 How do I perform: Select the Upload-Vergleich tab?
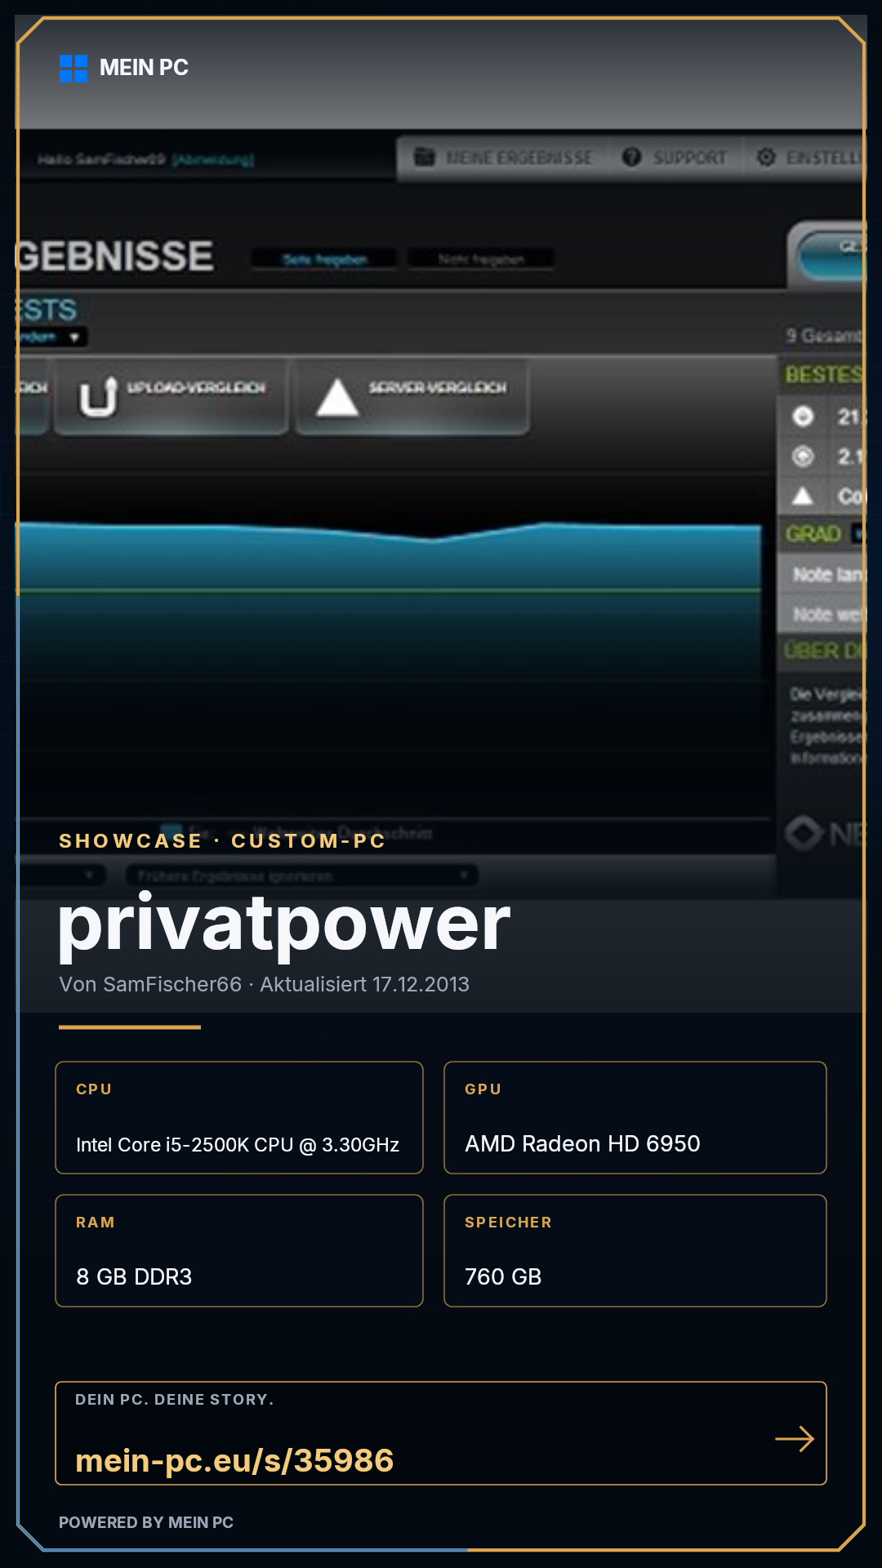point(171,397)
